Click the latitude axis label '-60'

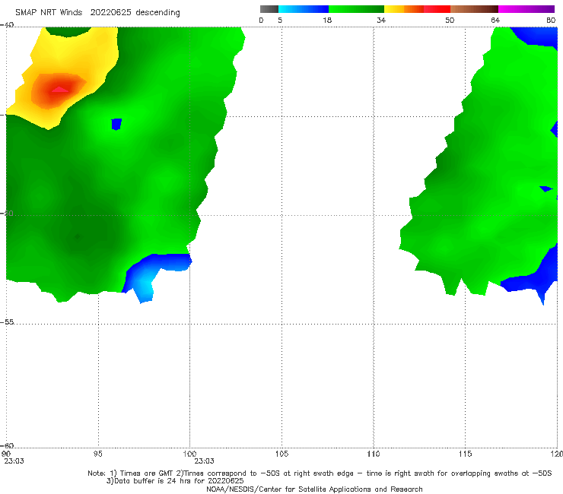7,445
